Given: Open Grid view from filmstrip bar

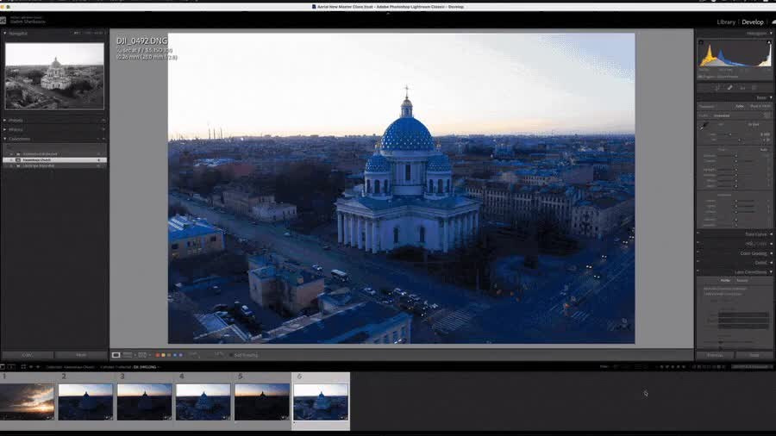Looking at the screenshot, I should point(23,367).
